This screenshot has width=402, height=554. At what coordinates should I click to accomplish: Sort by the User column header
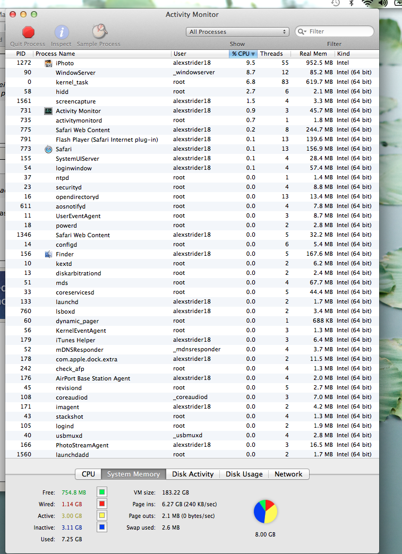[200, 54]
